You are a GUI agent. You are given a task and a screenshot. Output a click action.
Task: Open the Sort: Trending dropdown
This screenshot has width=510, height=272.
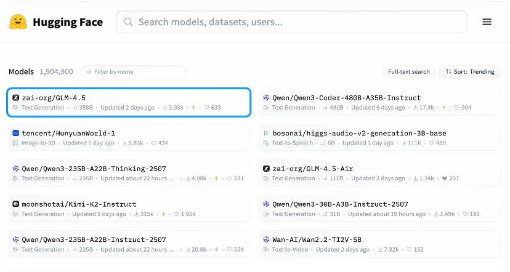coord(470,71)
